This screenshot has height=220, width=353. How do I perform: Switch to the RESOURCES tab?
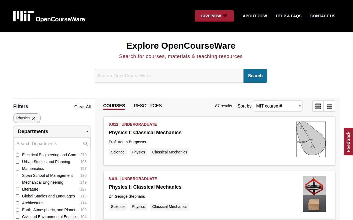[x=148, y=106]
